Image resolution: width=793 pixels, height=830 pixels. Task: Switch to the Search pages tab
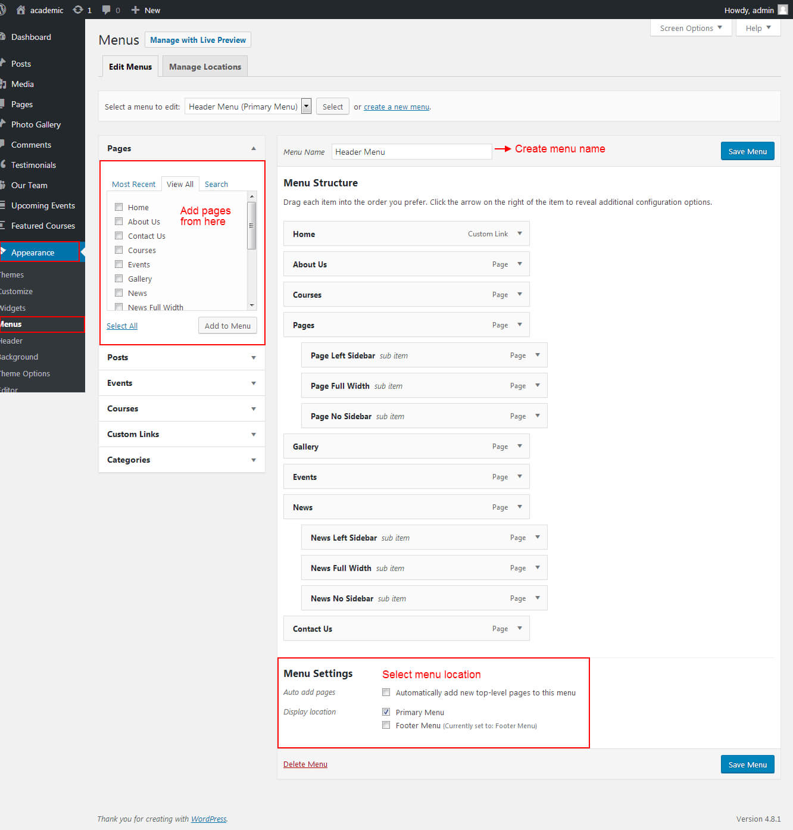tap(216, 184)
